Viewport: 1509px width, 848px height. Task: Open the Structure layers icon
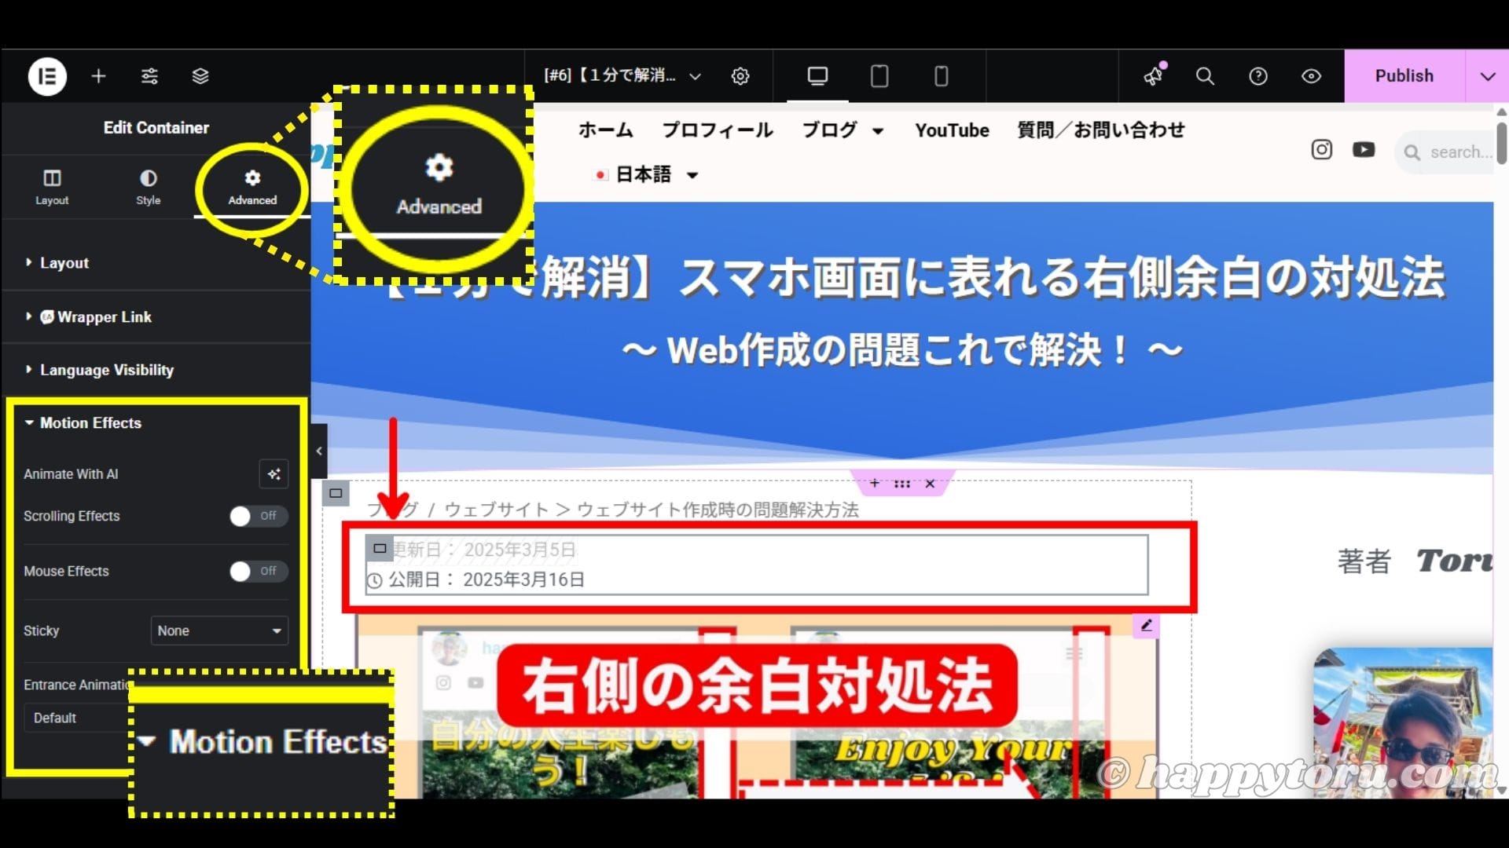point(200,76)
